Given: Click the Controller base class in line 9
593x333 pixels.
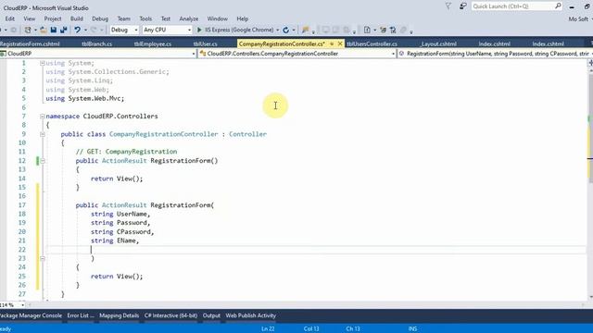Looking at the screenshot, I should 247,134.
